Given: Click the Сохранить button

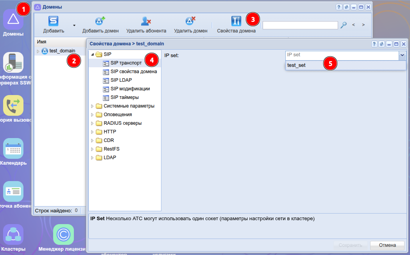Looking at the screenshot, I should 350,245.
